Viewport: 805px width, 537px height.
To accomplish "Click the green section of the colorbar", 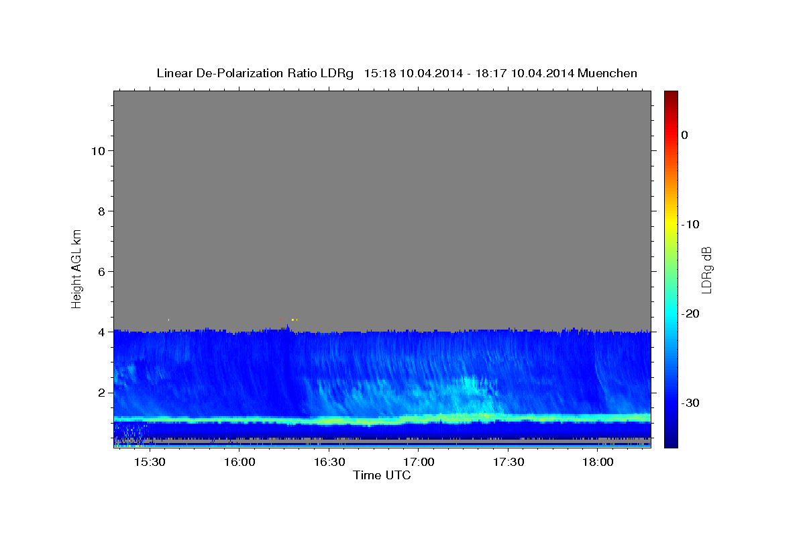I will point(671,268).
